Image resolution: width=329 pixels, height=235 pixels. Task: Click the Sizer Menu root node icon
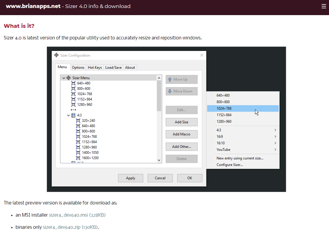click(69, 78)
